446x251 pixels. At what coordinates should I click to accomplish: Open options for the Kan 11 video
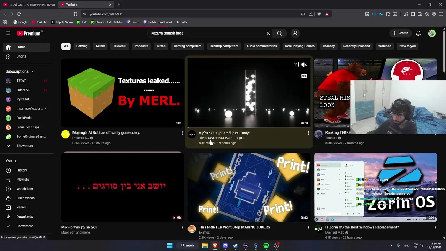coord(308,133)
